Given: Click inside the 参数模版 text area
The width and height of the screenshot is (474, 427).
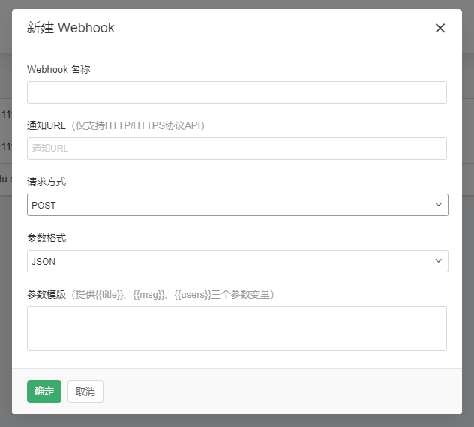Looking at the screenshot, I should [x=236, y=328].
